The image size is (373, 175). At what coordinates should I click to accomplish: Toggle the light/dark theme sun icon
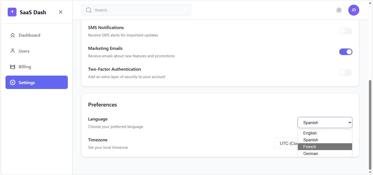[x=339, y=10]
